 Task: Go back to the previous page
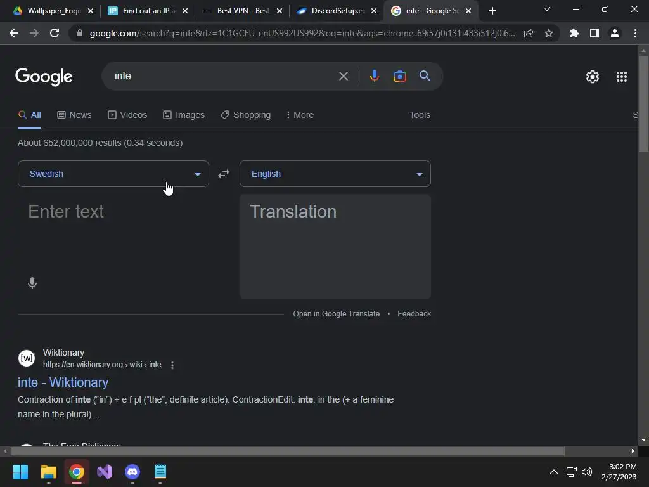pyautogui.click(x=14, y=33)
